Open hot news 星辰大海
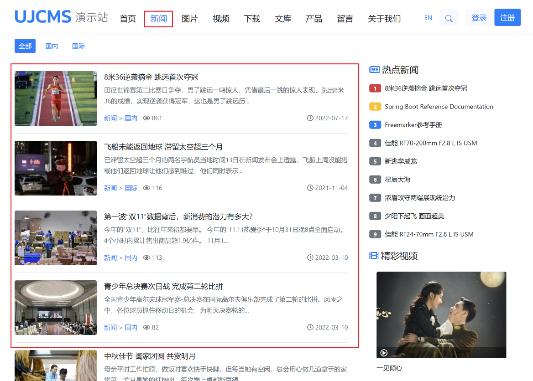This screenshot has width=533, height=381. pos(398,180)
